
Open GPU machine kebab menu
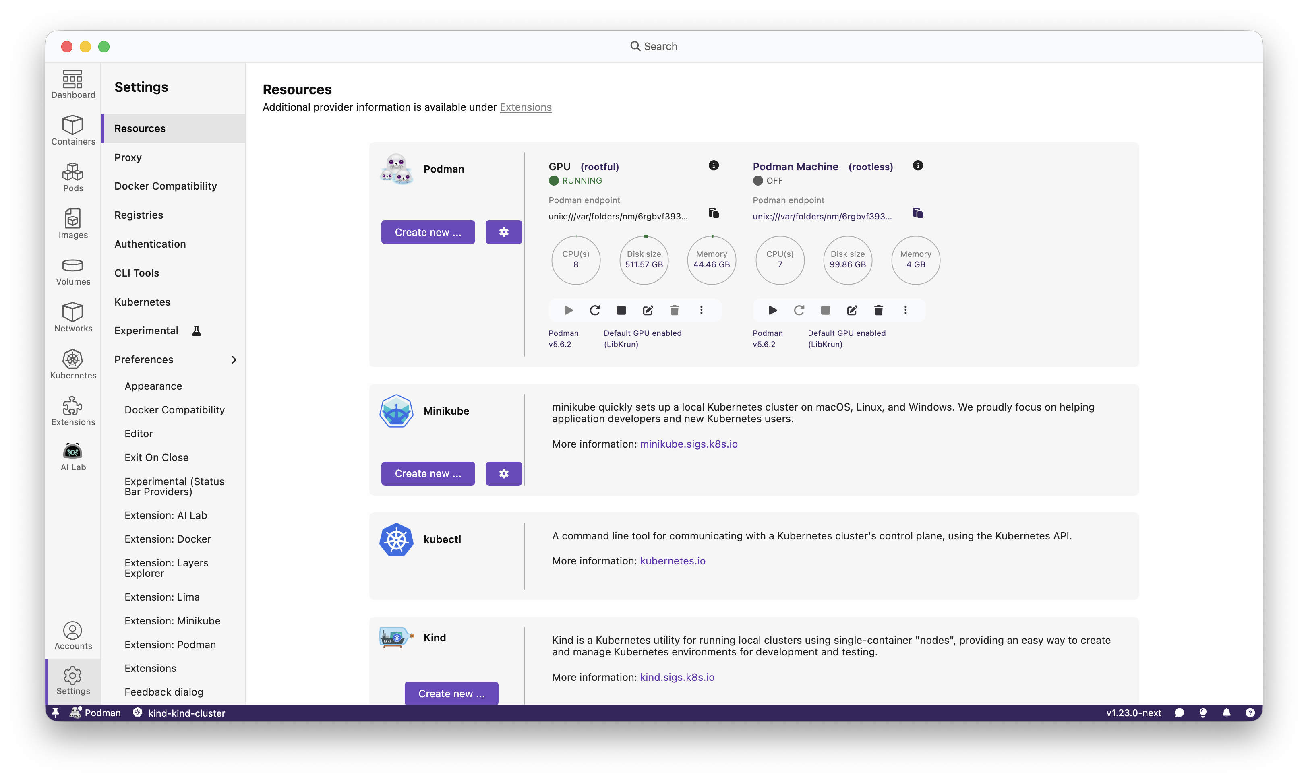coord(701,310)
